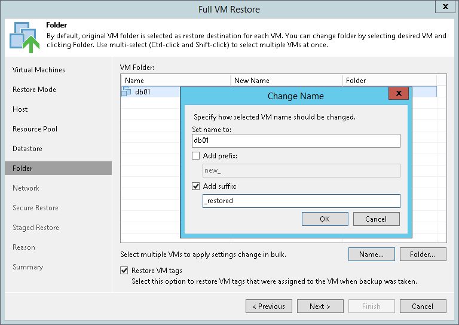Click the Folder column header

(x=390, y=81)
